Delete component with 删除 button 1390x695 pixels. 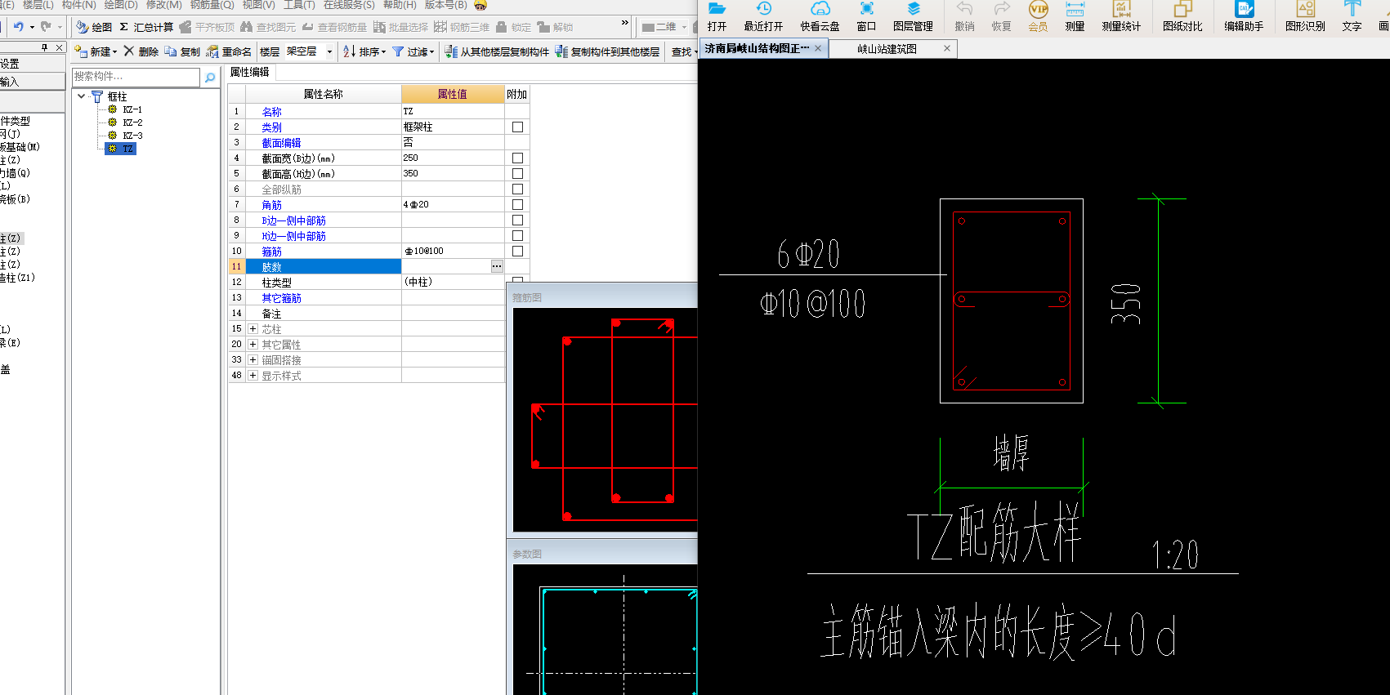(141, 51)
